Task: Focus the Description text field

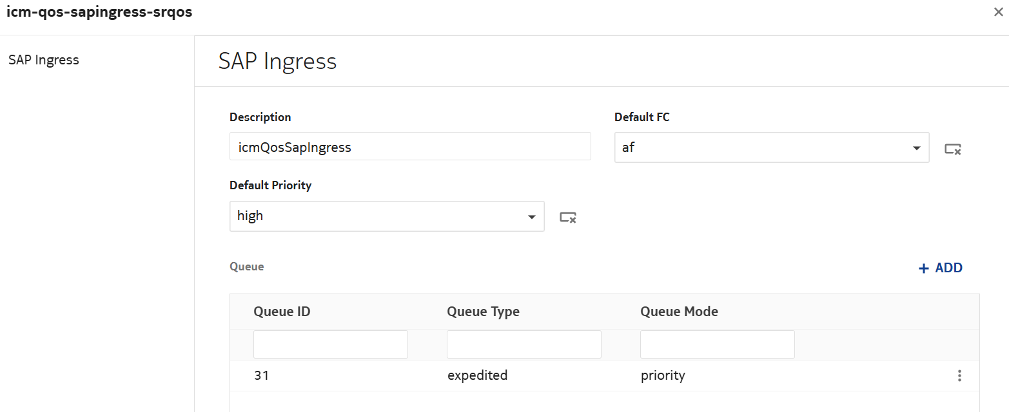Action: [x=410, y=147]
